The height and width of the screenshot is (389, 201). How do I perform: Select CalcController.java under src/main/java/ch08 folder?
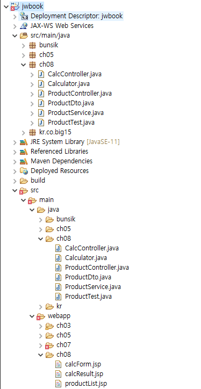coord(92,248)
